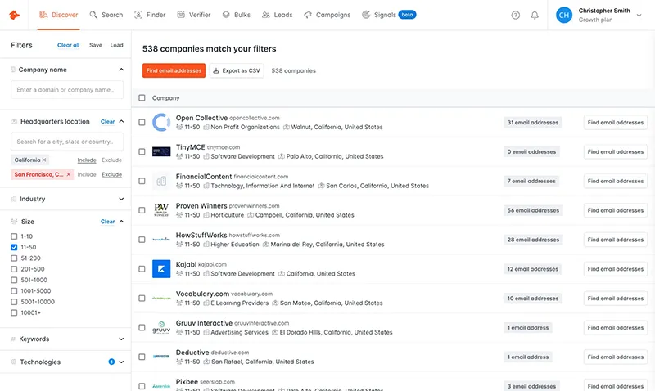Expand the Technologies filter
655x391 pixels.
click(121, 362)
